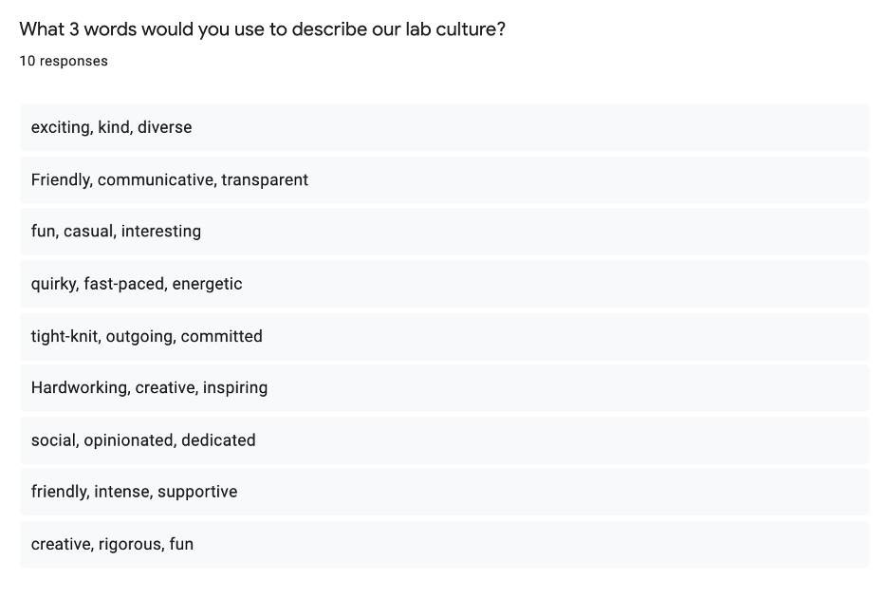Click the word 'diverse' in first response
888x598 pixels.
(x=164, y=127)
